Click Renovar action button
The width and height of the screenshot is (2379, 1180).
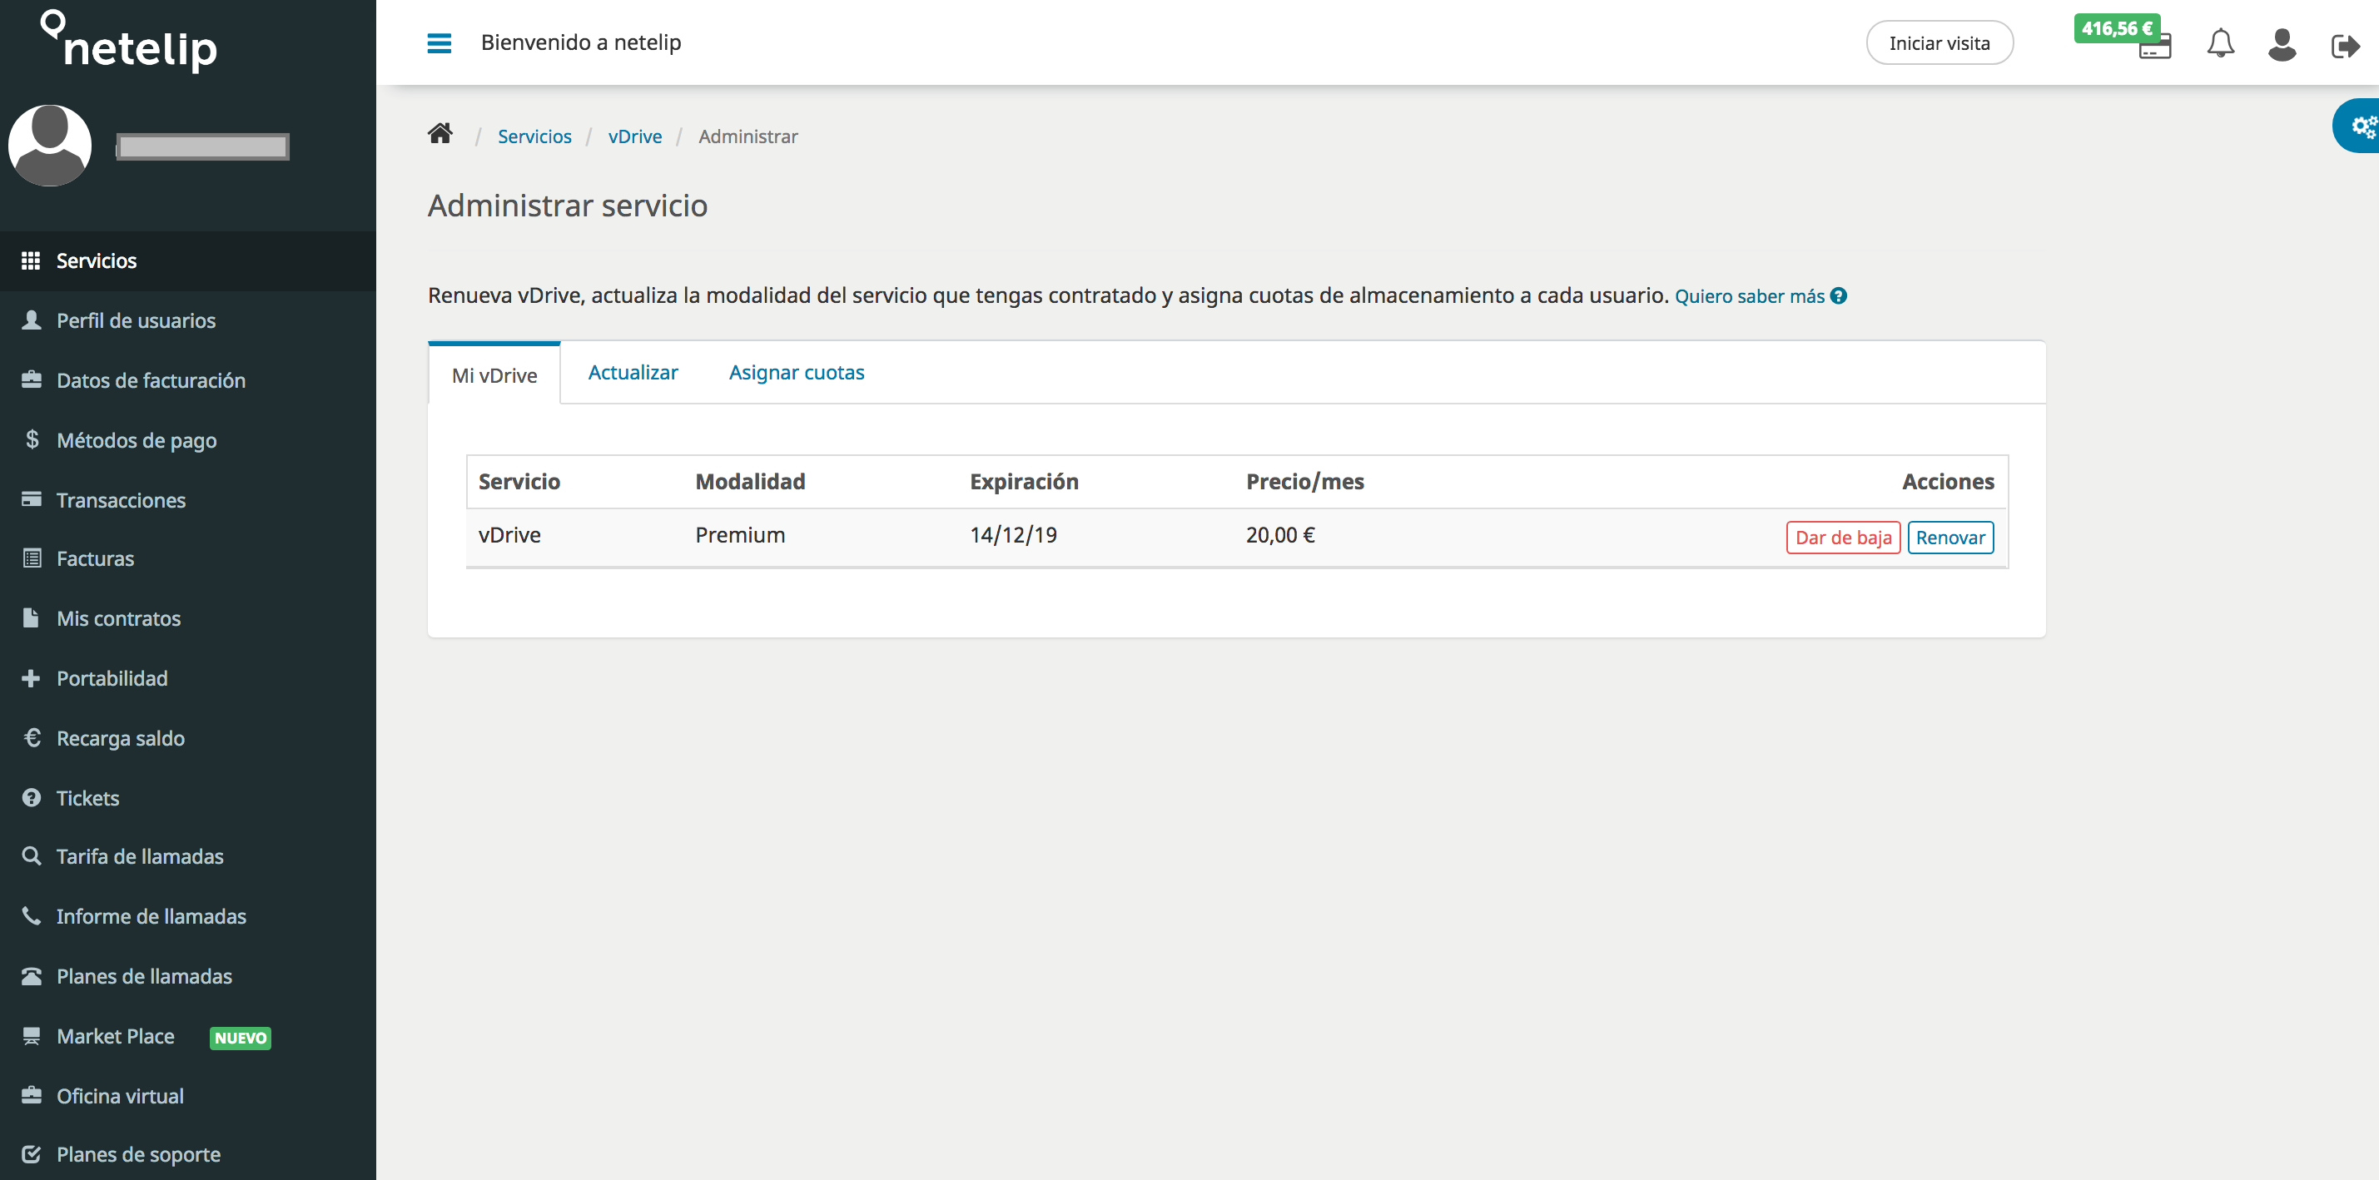pos(1949,537)
